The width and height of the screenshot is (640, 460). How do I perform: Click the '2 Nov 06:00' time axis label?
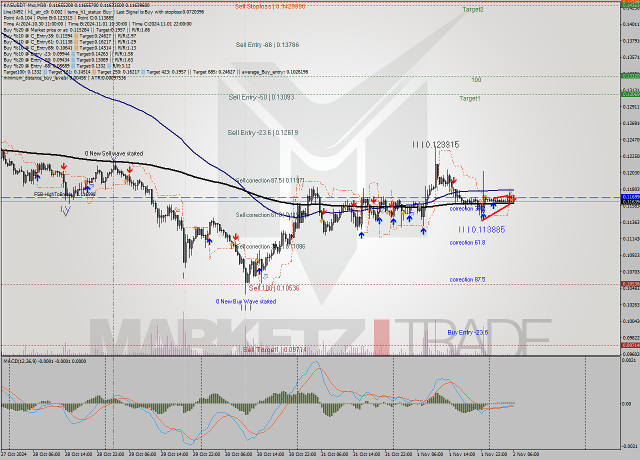[526, 454]
